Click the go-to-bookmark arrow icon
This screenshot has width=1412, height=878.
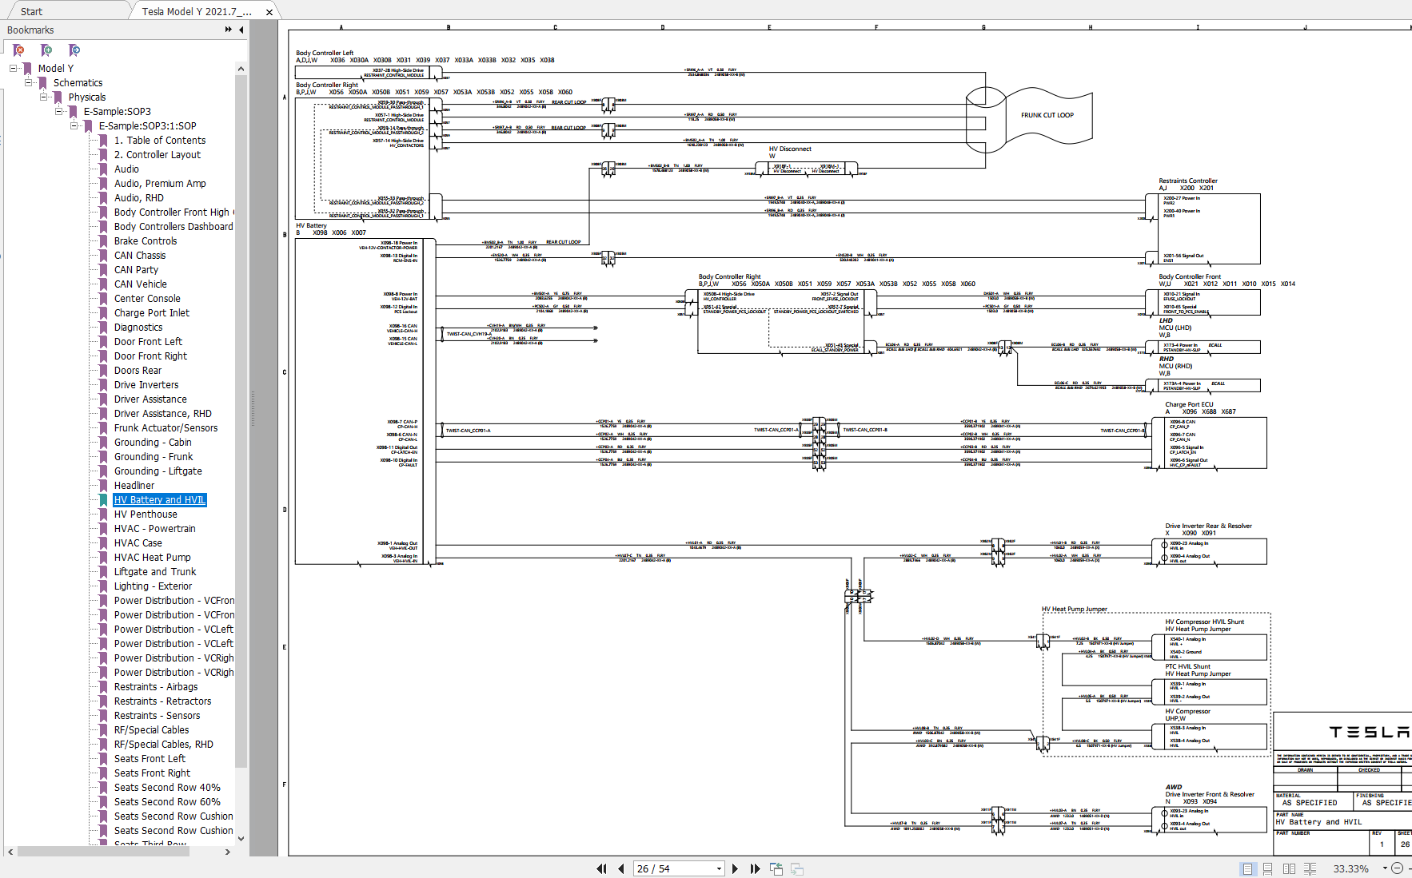click(74, 50)
